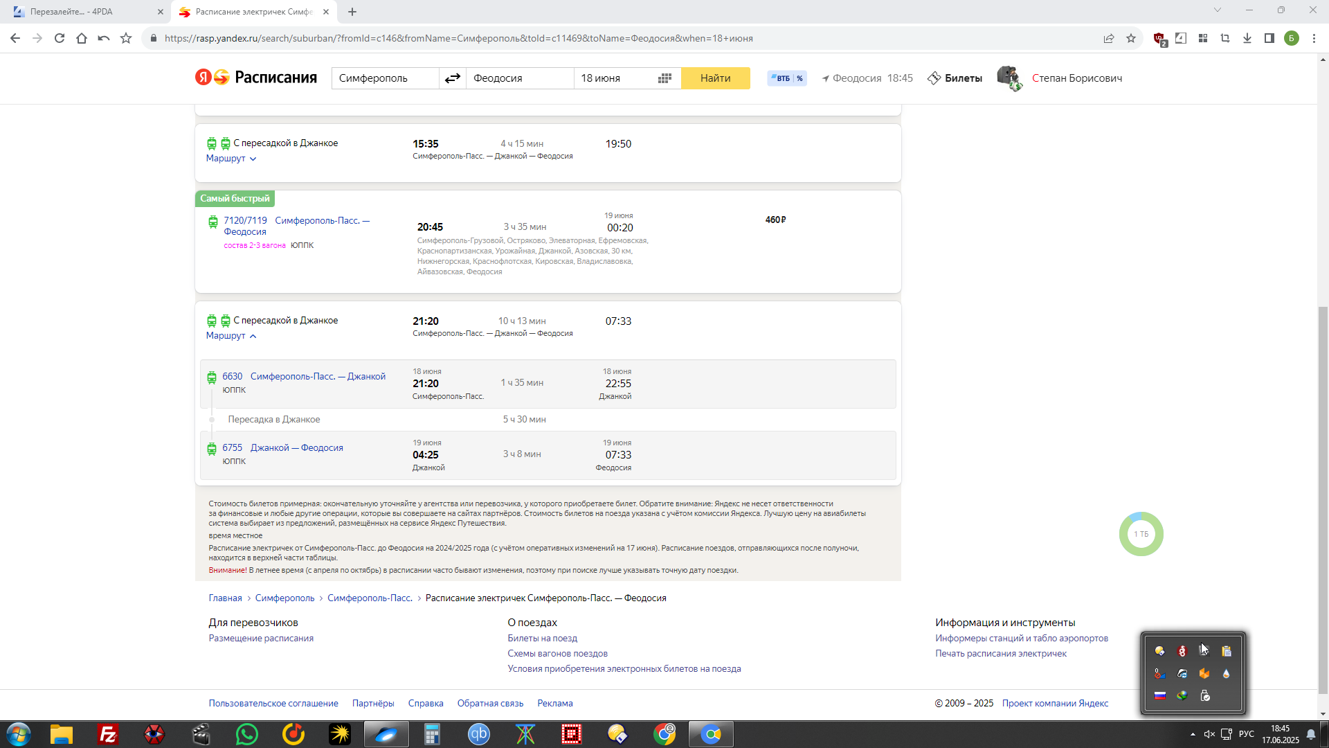Open Chrome profile Б avatar
The image size is (1329, 748).
[1292, 38]
